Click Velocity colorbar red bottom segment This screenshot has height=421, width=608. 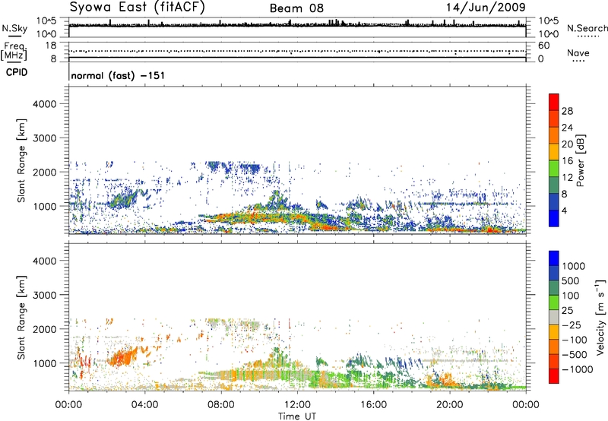tap(554, 376)
